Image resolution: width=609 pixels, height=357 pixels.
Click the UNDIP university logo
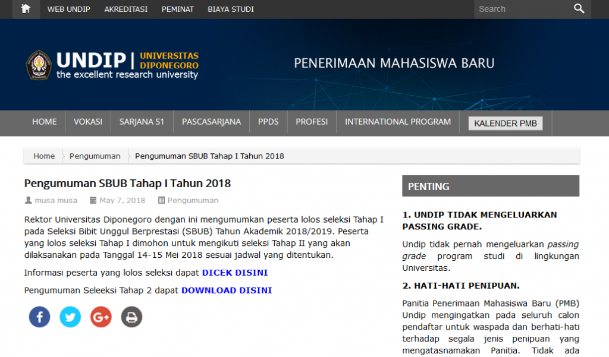112,65
